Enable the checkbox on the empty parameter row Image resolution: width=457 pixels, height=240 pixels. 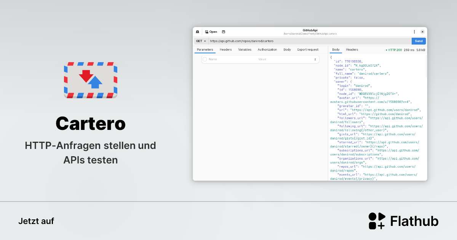click(205, 59)
